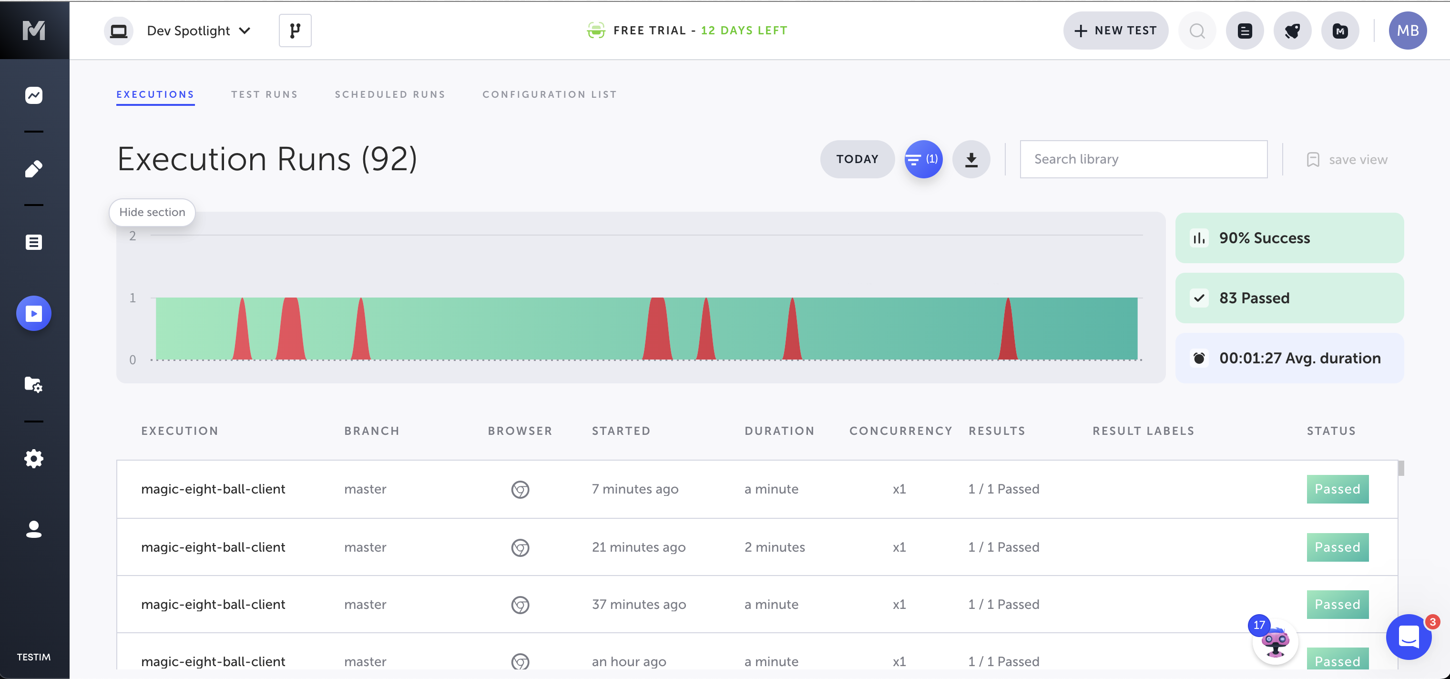Switch to the Test Runs tab
The image size is (1450, 679).
point(264,94)
